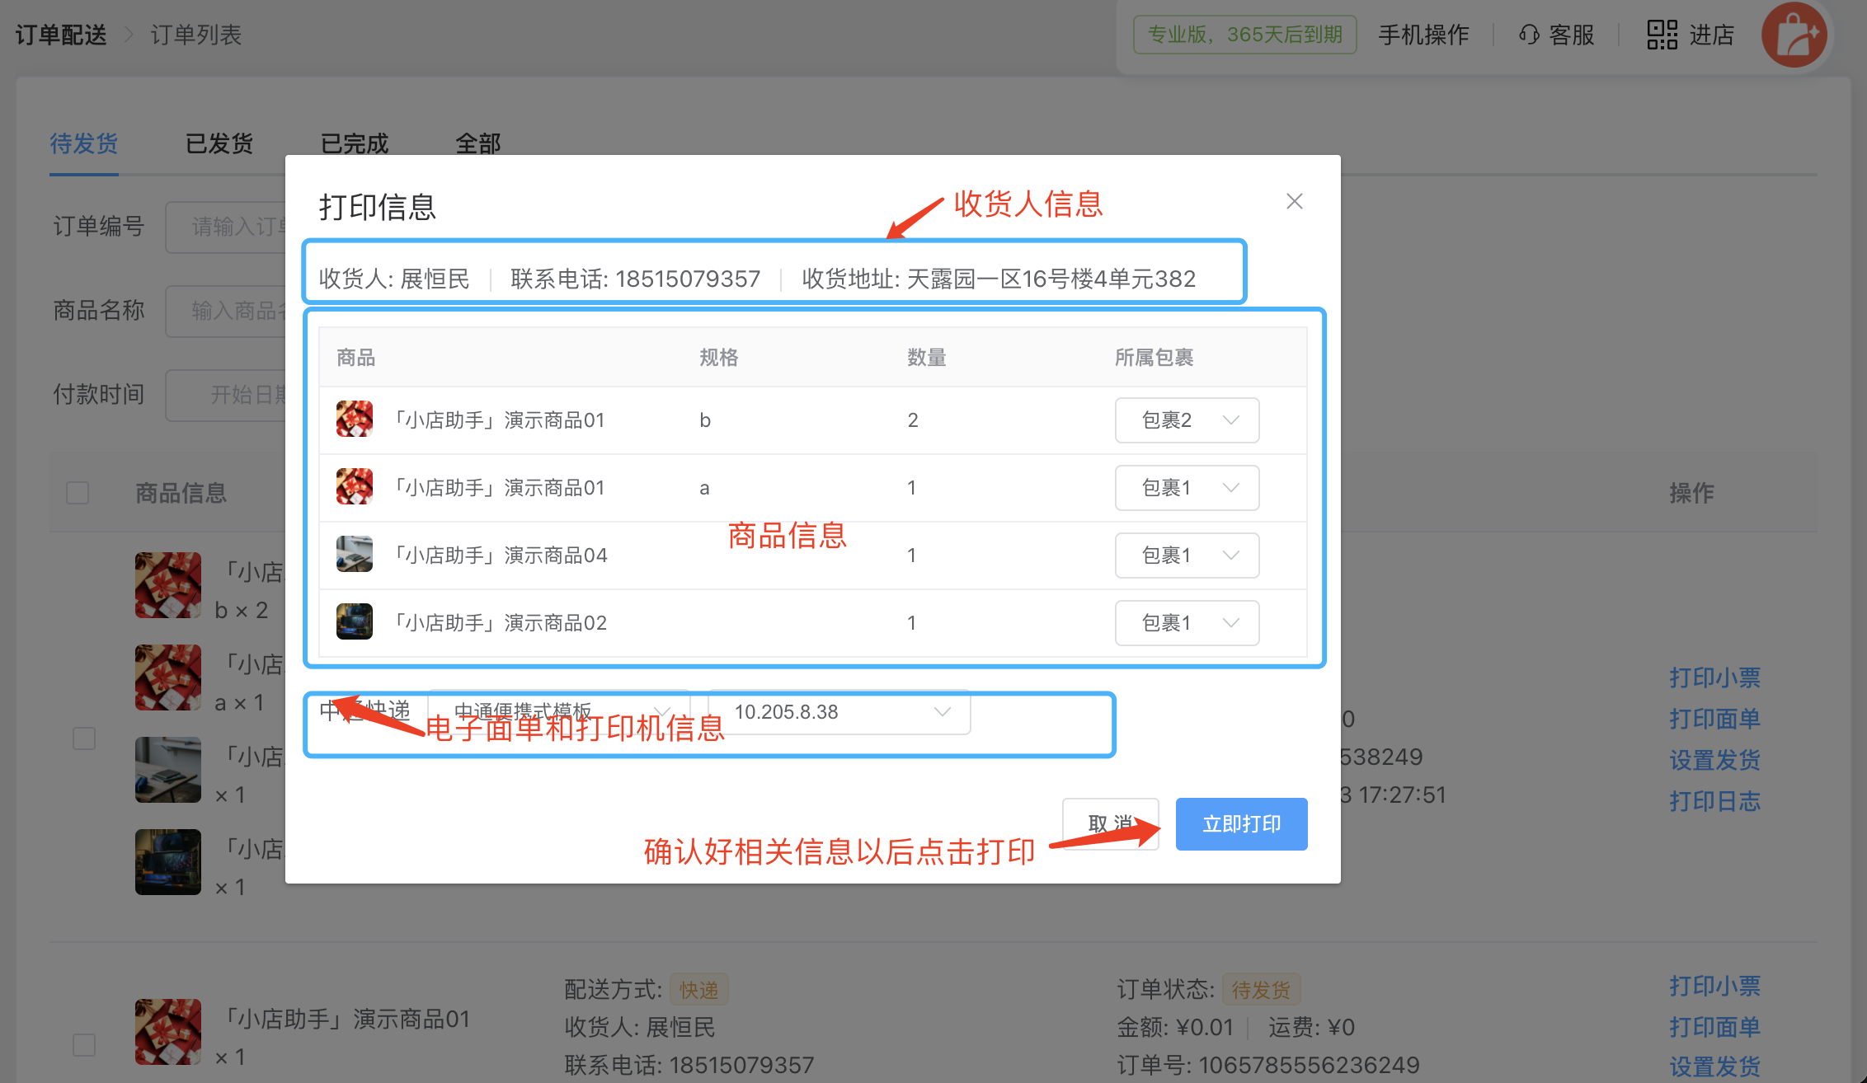Click the 规格 column header
This screenshot has height=1083, width=1867.
point(719,358)
